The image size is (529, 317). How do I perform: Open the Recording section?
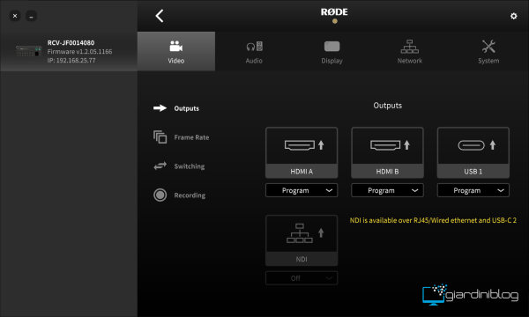click(179, 195)
